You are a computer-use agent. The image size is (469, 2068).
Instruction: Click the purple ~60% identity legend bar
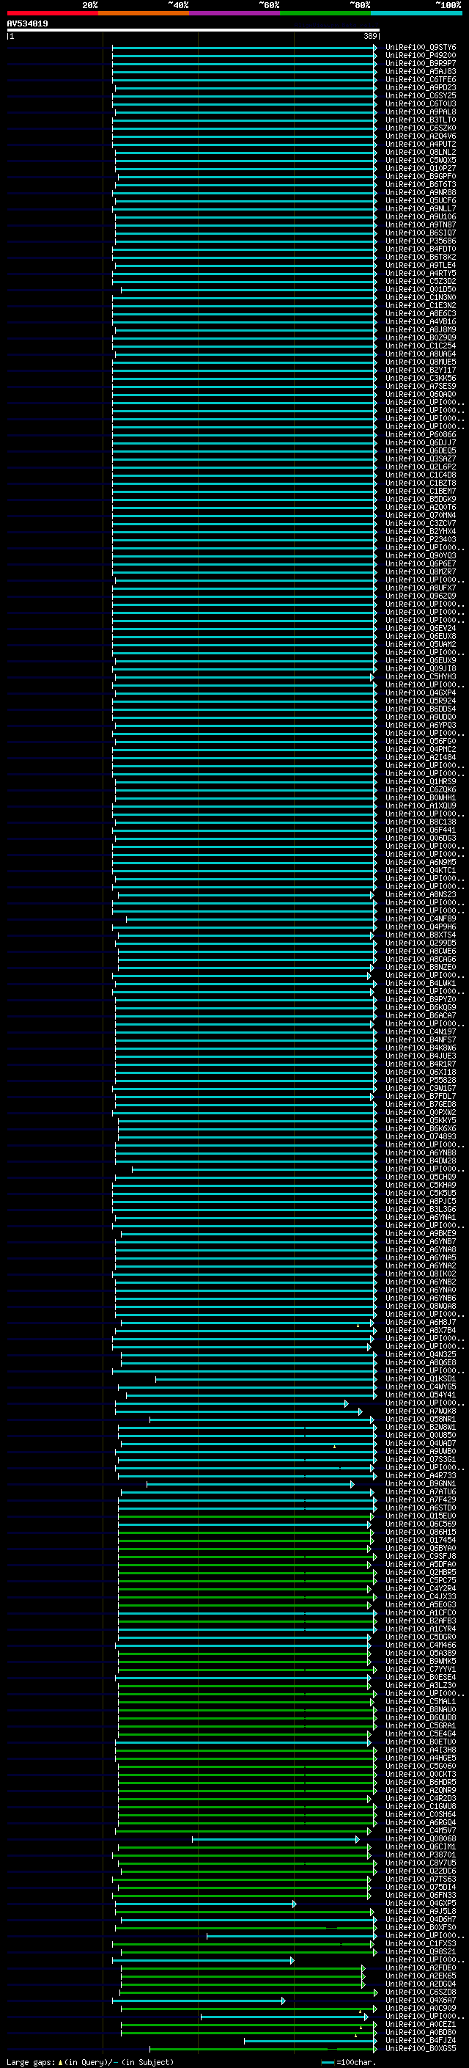(234, 13)
